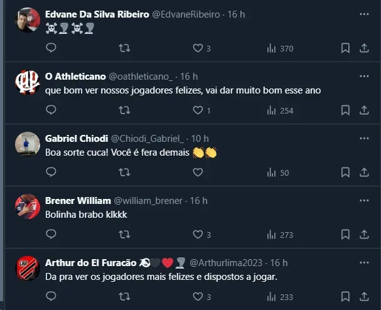Share Gabriel Chiodi's tweet
The image size is (381, 310).
(364, 173)
